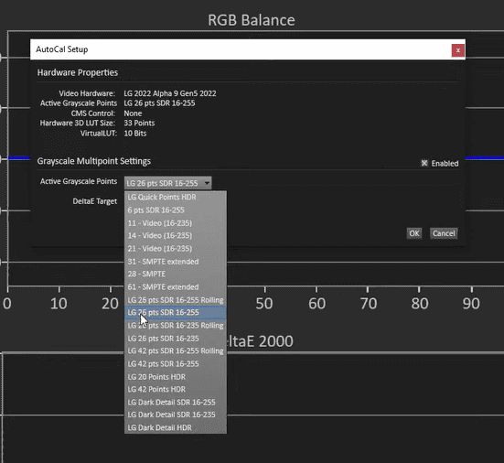Viewport: 504px width, 463px height.
Task: Click the 90 axis label on RGB Balance chart
Action: pyautogui.click(x=471, y=304)
